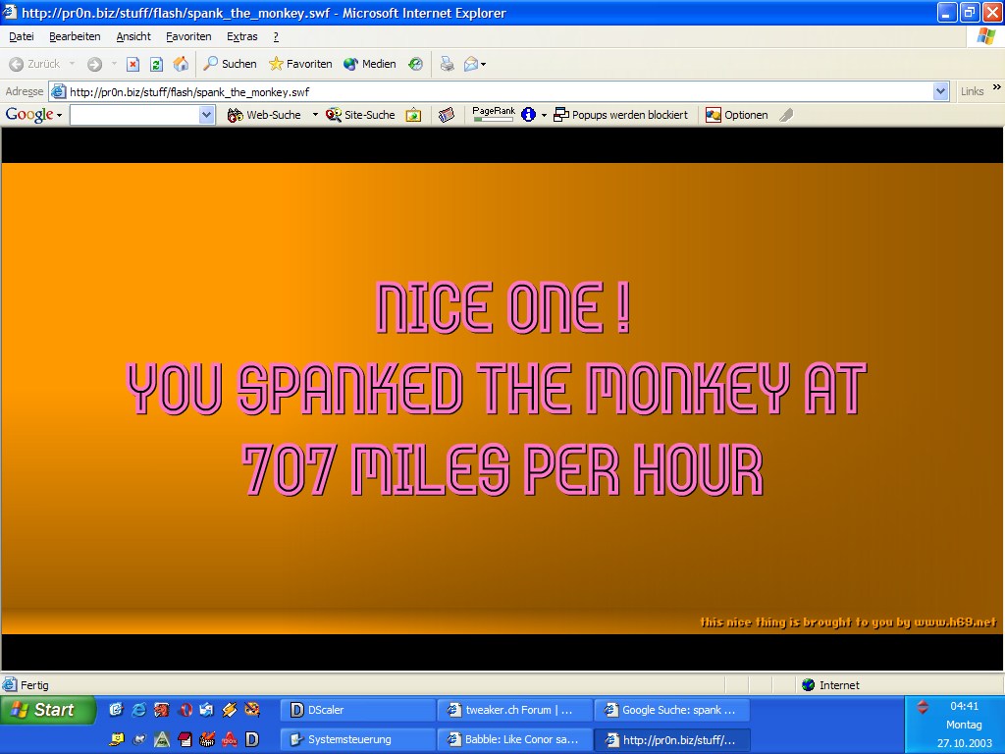Open the history (Verlauf) icon

416,64
